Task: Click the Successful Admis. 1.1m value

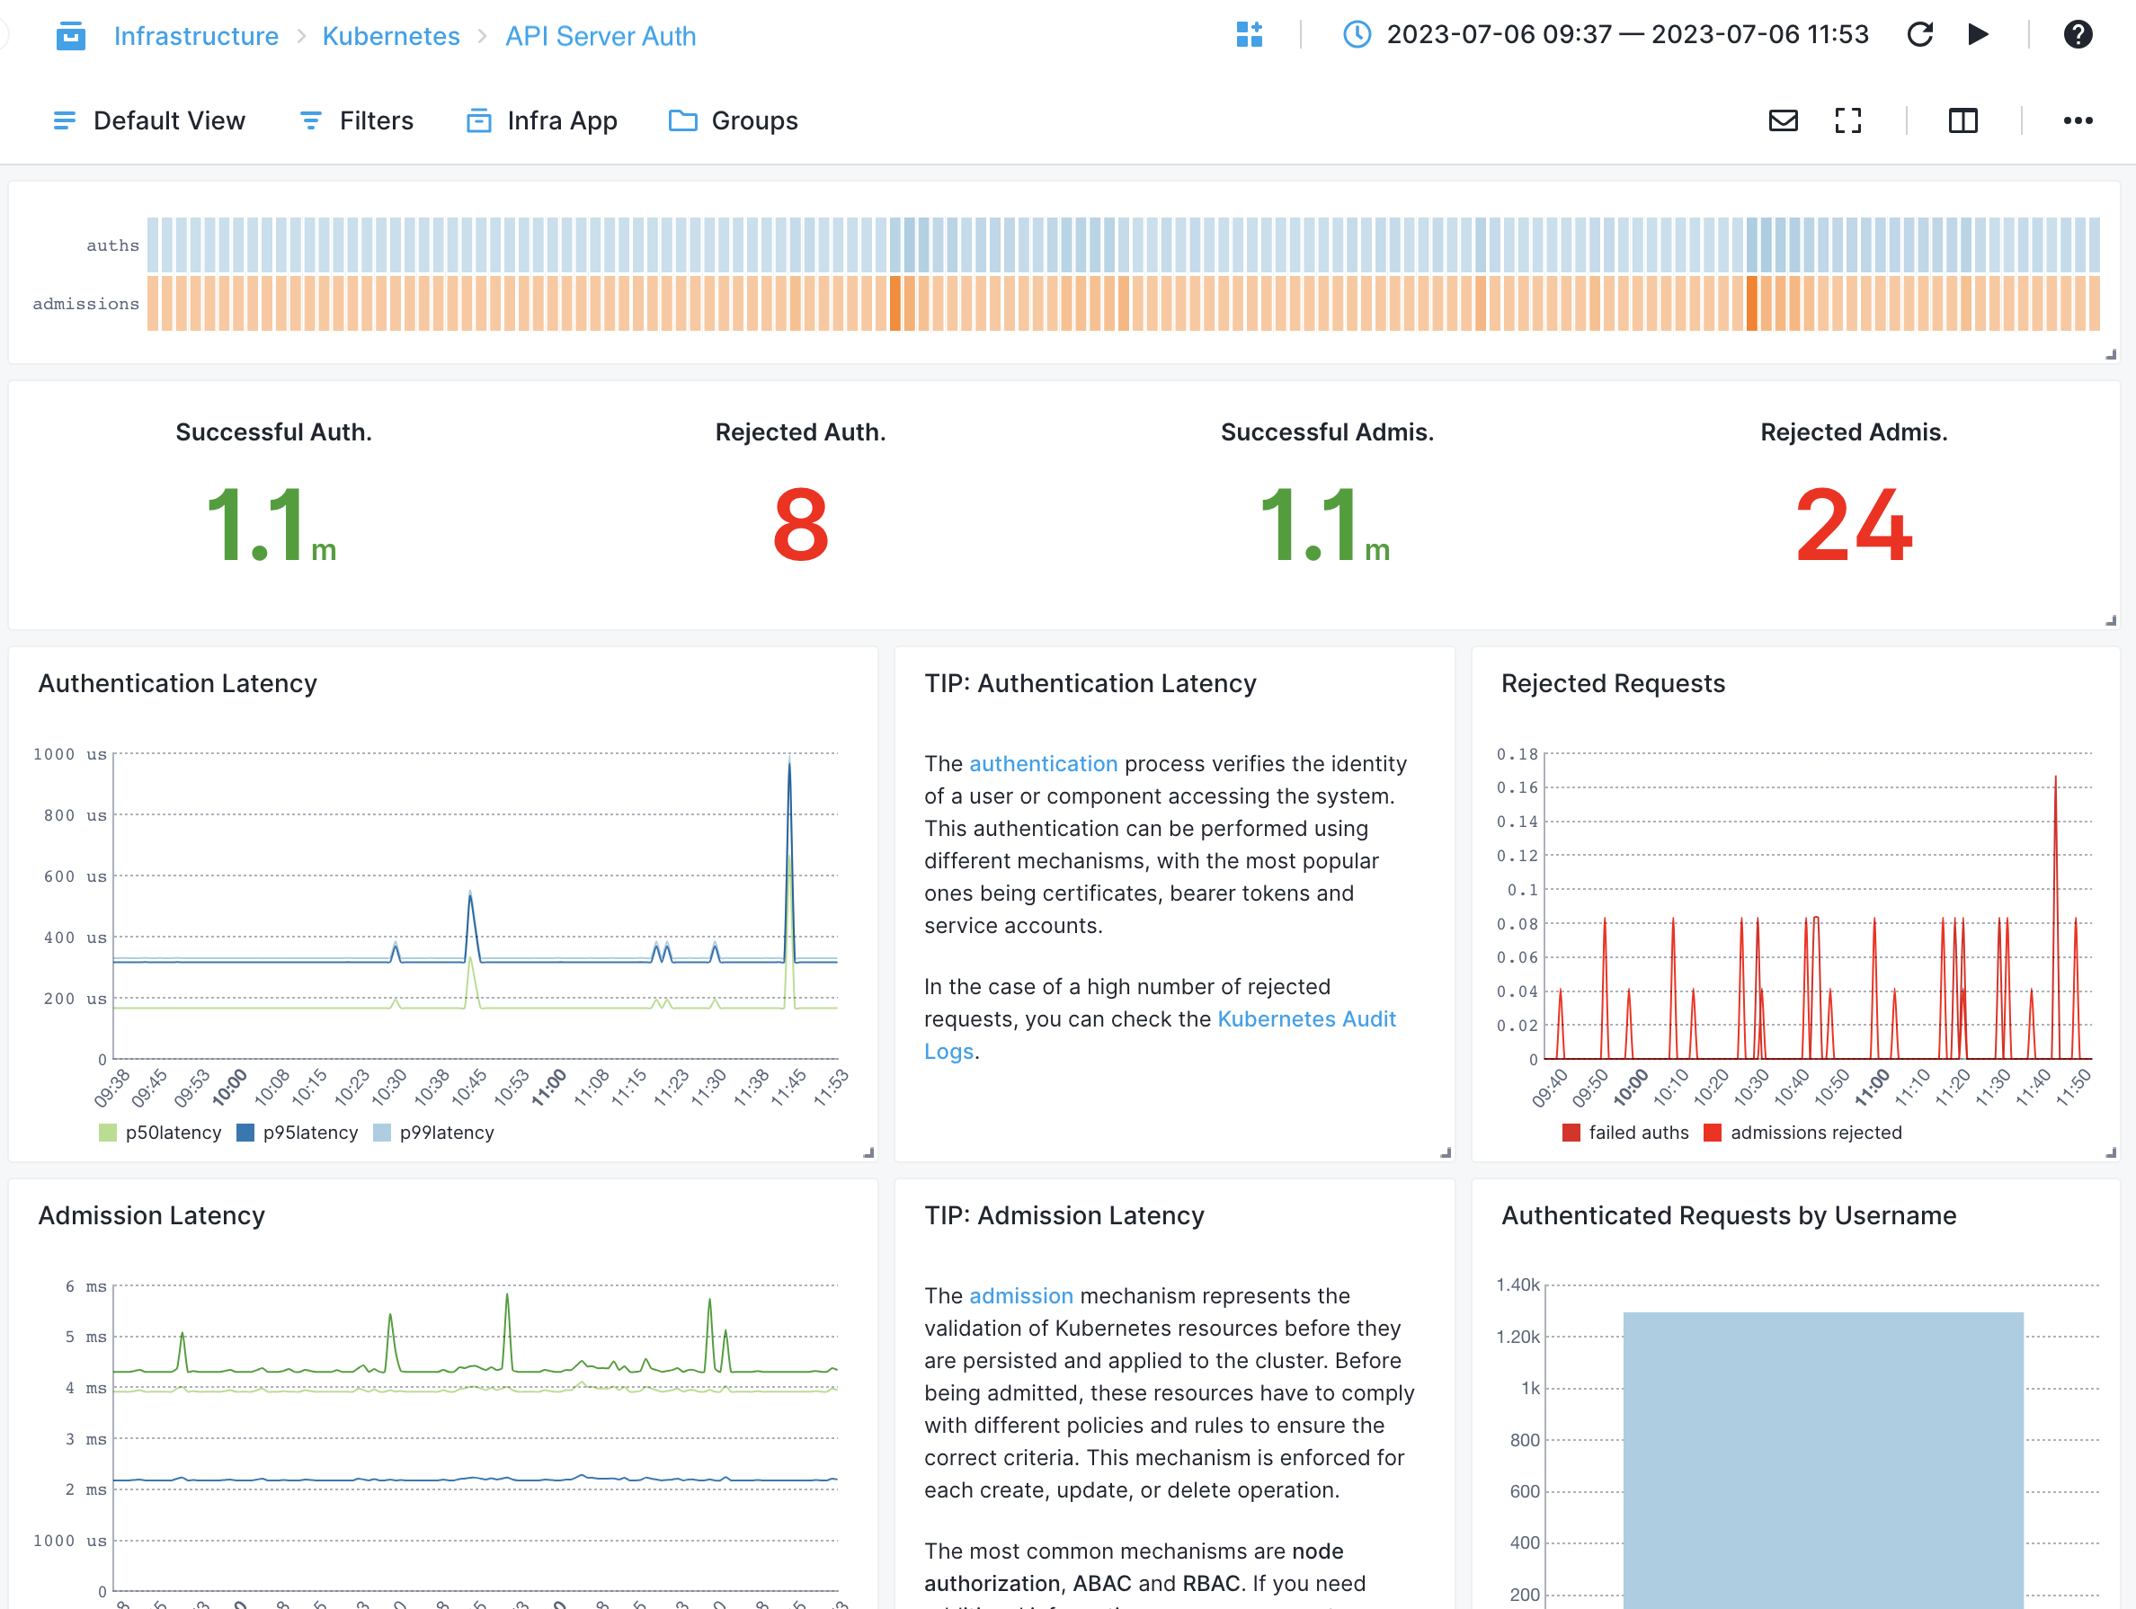Action: (x=1326, y=524)
